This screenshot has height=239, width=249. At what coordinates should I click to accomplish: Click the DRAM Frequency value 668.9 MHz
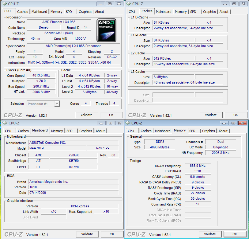tap(198, 166)
